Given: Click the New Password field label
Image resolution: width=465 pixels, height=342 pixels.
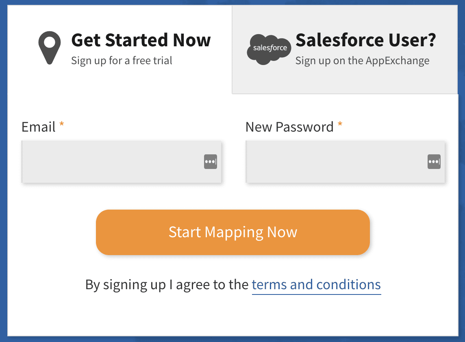Looking at the screenshot, I should coord(289,127).
